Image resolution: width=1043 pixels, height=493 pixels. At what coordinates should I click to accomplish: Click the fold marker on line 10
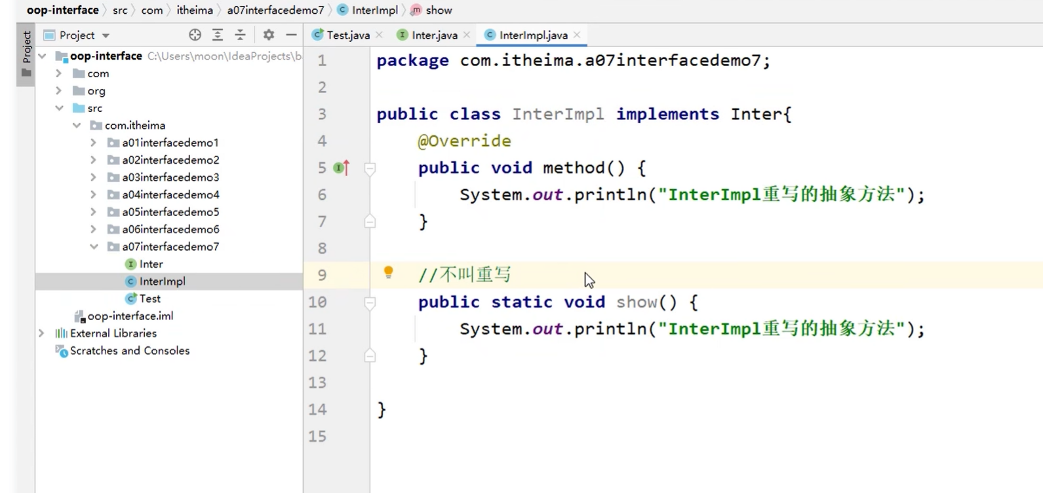[370, 302]
